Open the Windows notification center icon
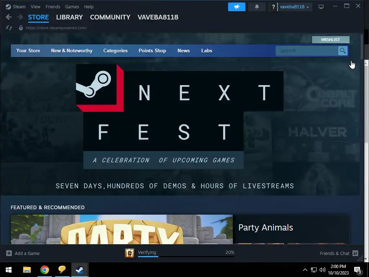The image size is (369, 277). tap(358, 270)
